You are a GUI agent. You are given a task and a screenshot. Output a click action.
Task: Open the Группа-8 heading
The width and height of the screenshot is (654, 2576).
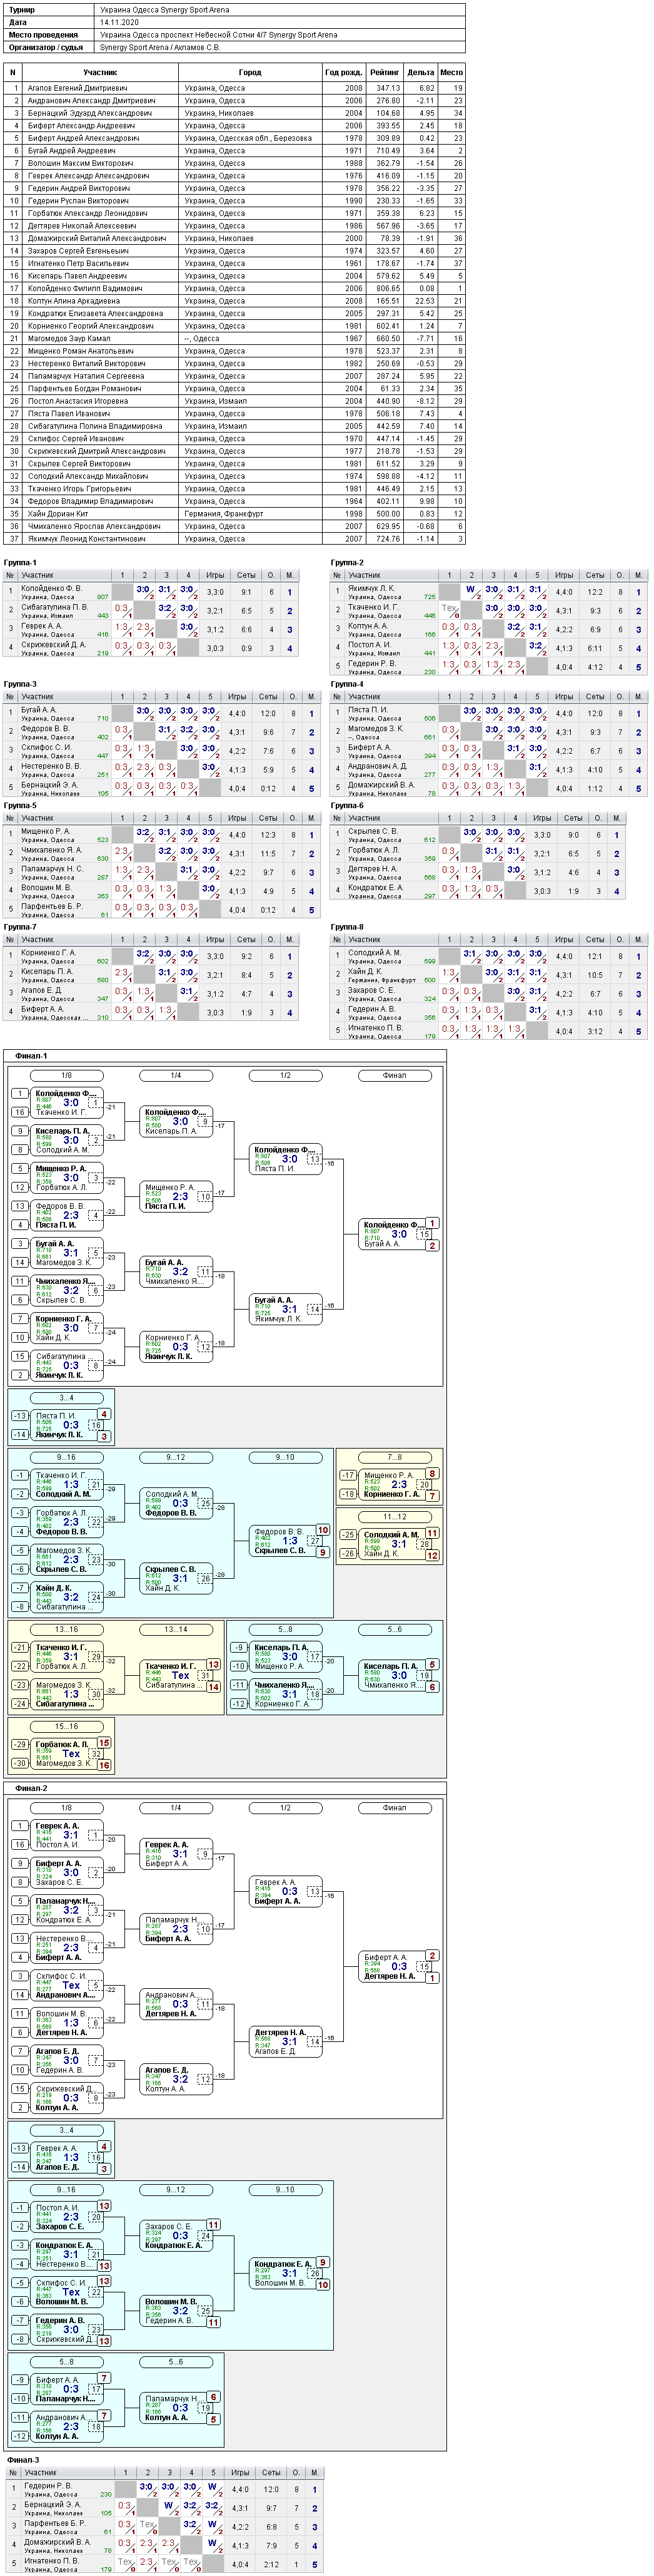pos(348,927)
